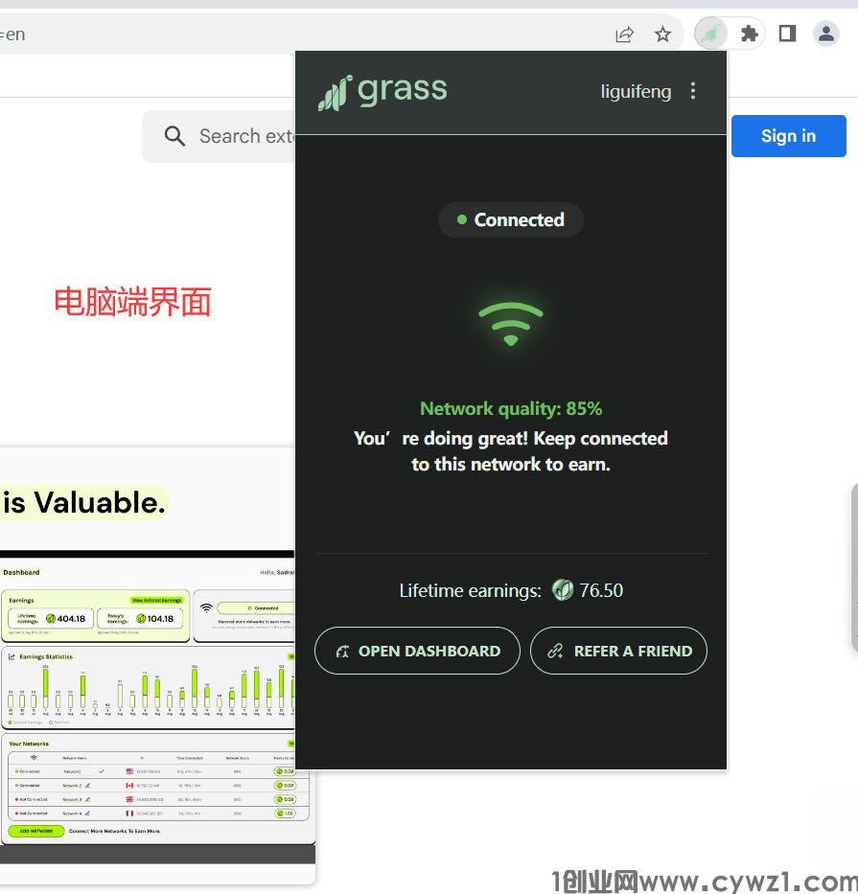858x894 pixels.
Task: Open the Chrome profile avatar
Action: pyautogui.click(x=825, y=34)
